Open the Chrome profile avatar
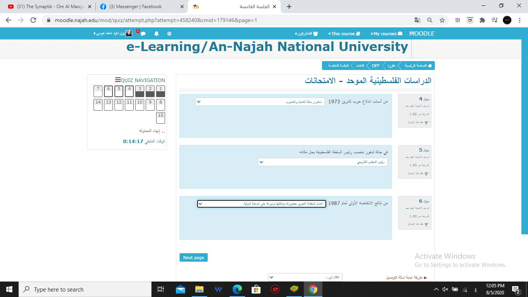Viewport: 528px width, 297px height. tap(507, 20)
